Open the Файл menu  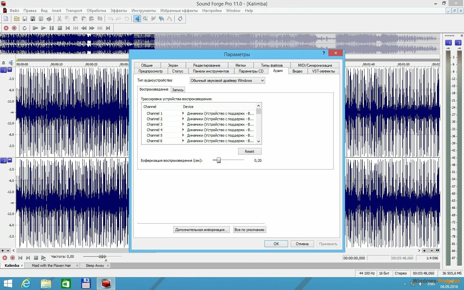tap(14, 11)
